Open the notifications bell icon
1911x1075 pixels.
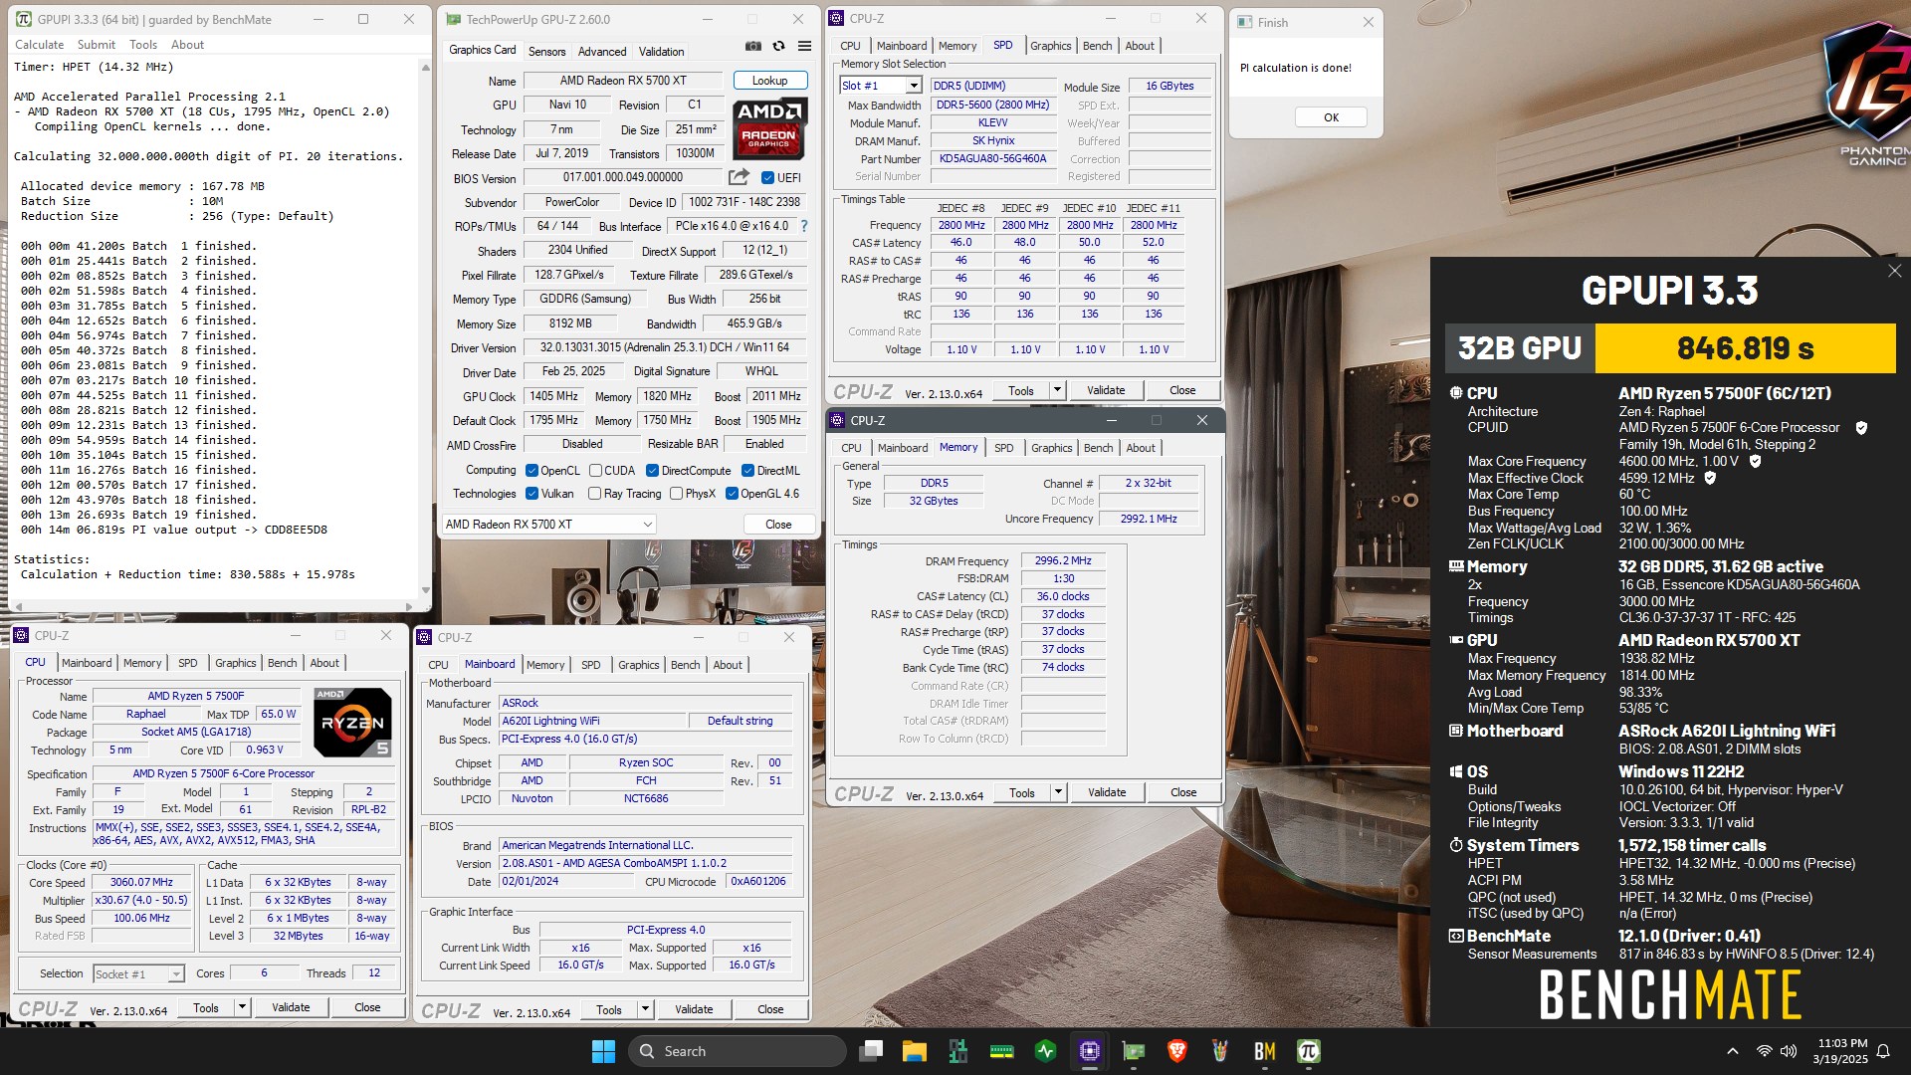1883,1051
